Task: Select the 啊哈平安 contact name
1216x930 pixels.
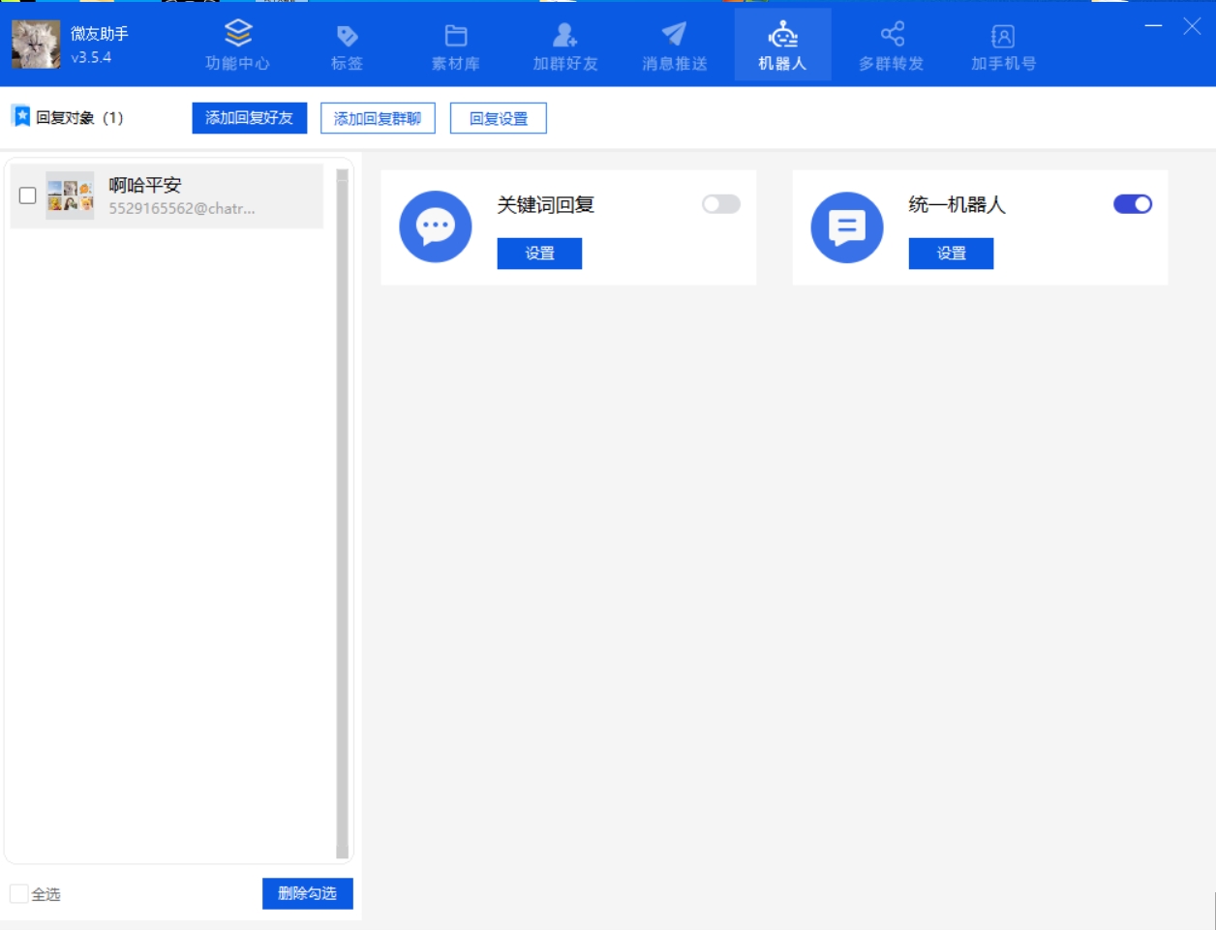Action: 145,185
